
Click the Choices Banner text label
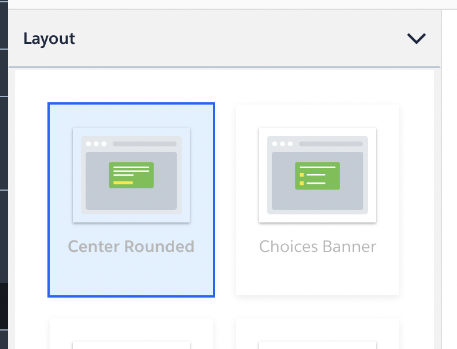click(x=318, y=247)
